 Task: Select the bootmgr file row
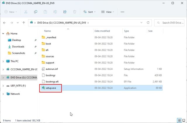pyautogui.click(x=102, y=75)
